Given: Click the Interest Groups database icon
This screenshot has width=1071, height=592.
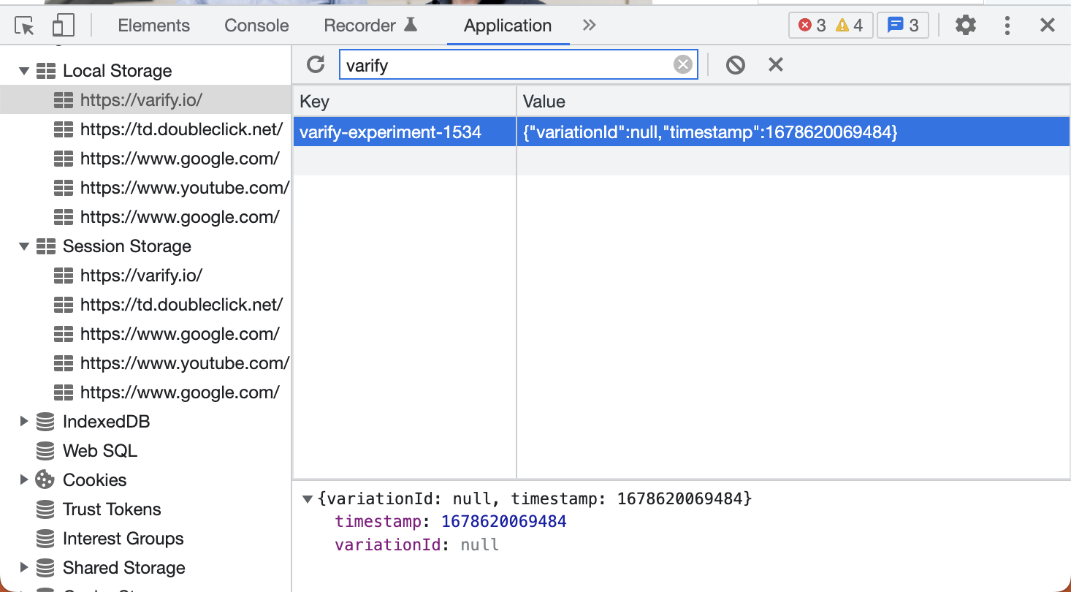Looking at the screenshot, I should coord(45,539).
